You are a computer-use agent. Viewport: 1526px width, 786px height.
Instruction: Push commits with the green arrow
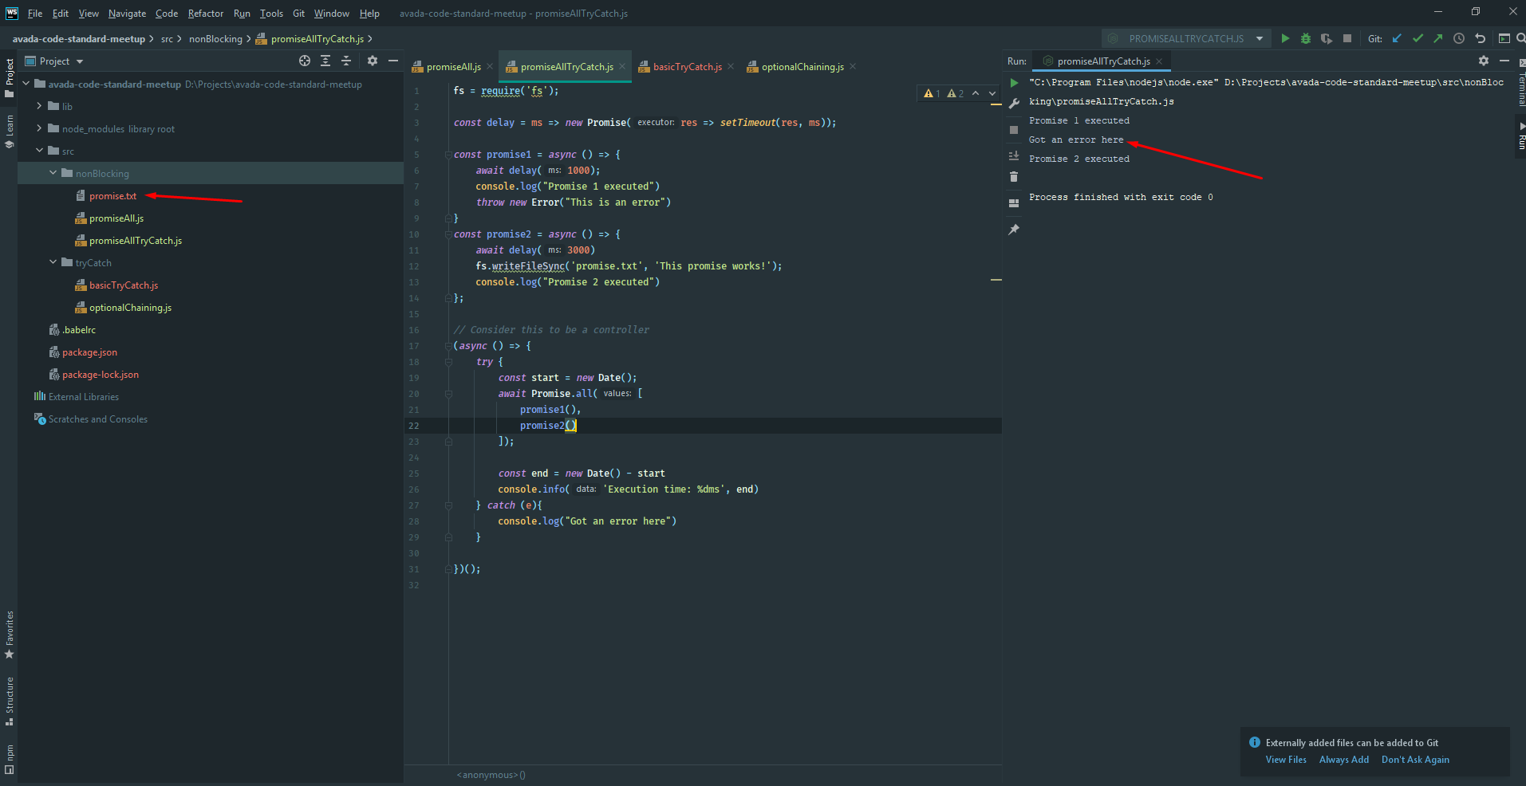(x=1437, y=38)
